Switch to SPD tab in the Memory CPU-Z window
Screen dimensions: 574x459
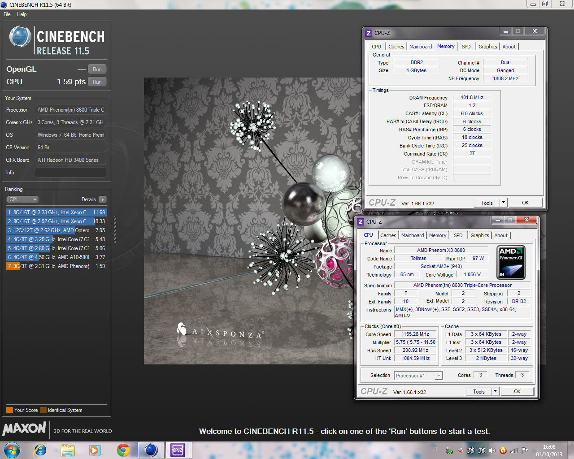pos(466,47)
